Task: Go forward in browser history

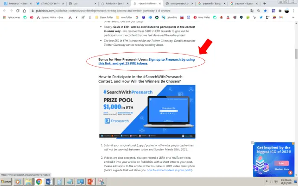Action: tap(11, 11)
